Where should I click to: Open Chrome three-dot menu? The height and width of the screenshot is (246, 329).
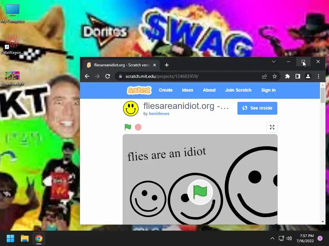(318, 76)
